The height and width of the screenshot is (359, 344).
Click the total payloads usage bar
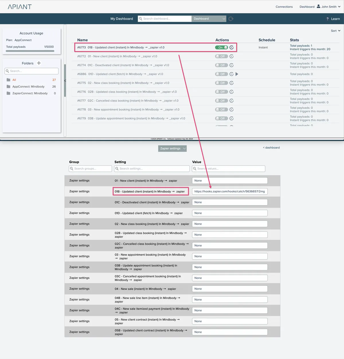point(30,51)
